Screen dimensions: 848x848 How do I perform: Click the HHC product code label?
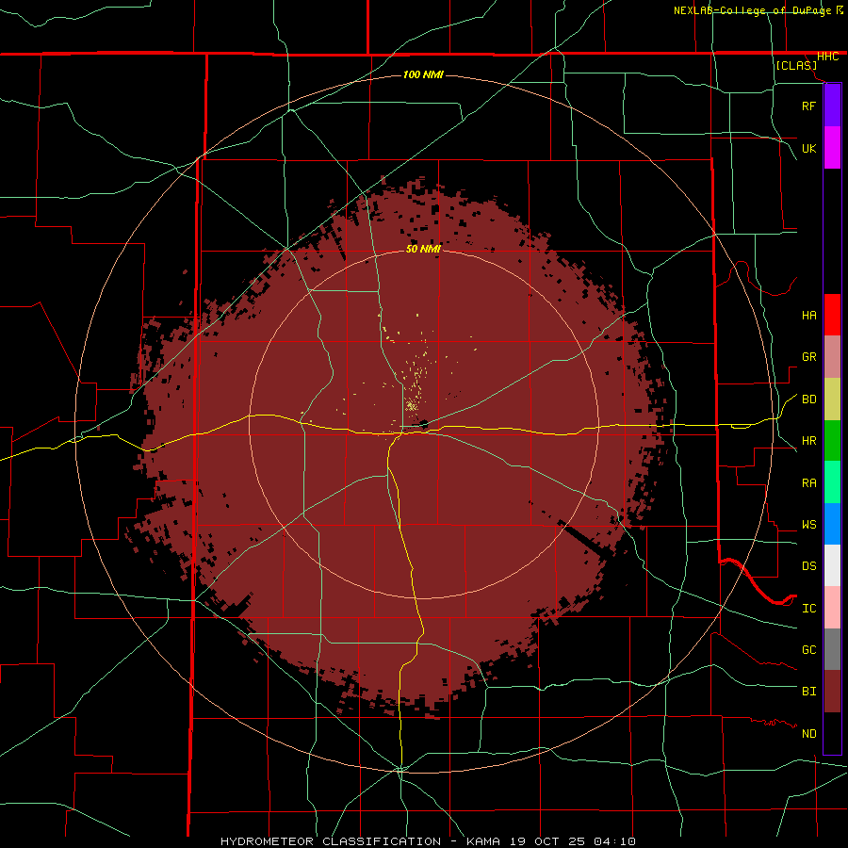point(827,57)
